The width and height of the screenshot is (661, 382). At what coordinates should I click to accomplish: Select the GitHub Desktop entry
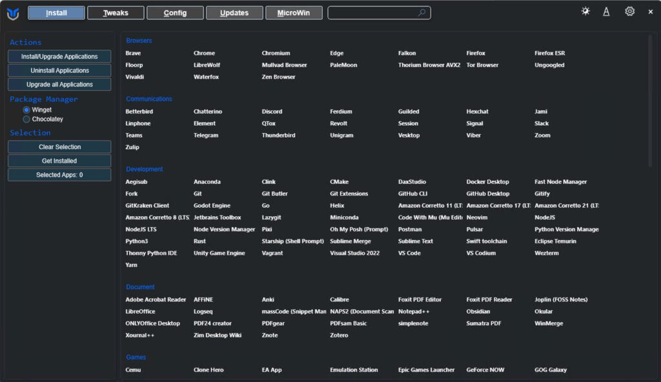(x=488, y=194)
